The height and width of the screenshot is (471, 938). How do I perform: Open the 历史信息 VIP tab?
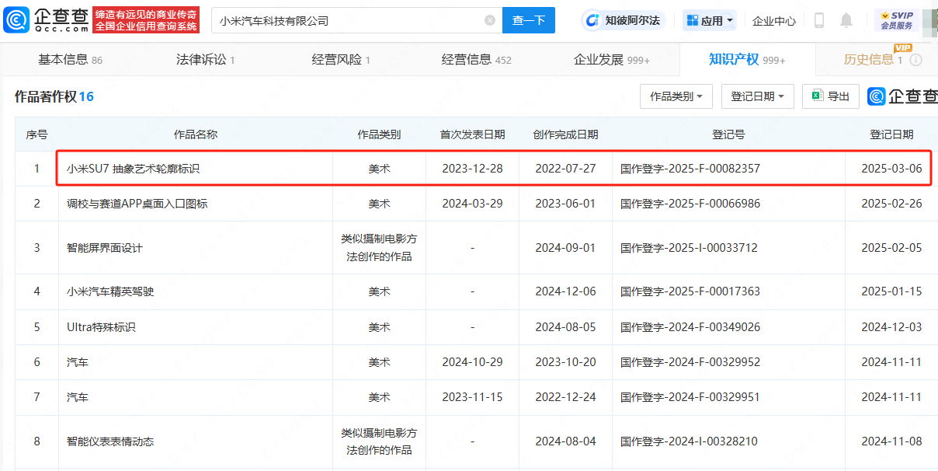pyautogui.click(x=874, y=60)
